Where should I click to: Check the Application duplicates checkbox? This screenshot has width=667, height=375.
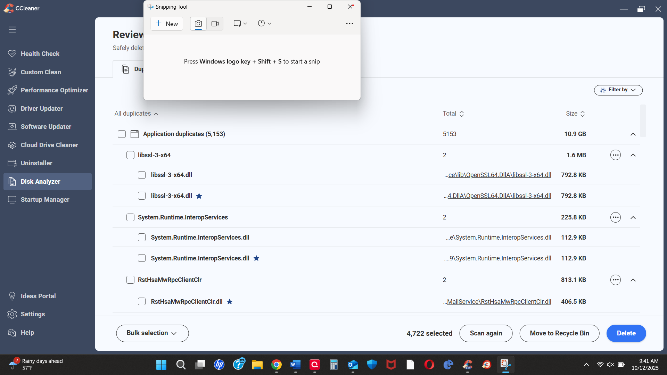click(122, 134)
